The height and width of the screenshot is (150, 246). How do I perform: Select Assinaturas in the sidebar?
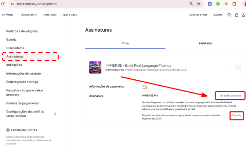coord(30,57)
